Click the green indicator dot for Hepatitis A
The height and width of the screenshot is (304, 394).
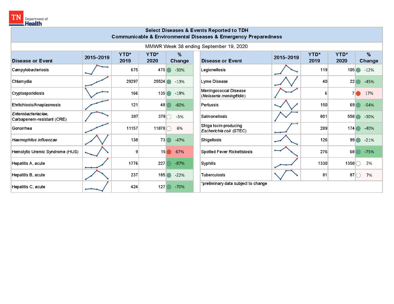pyautogui.click(x=169, y=164)
